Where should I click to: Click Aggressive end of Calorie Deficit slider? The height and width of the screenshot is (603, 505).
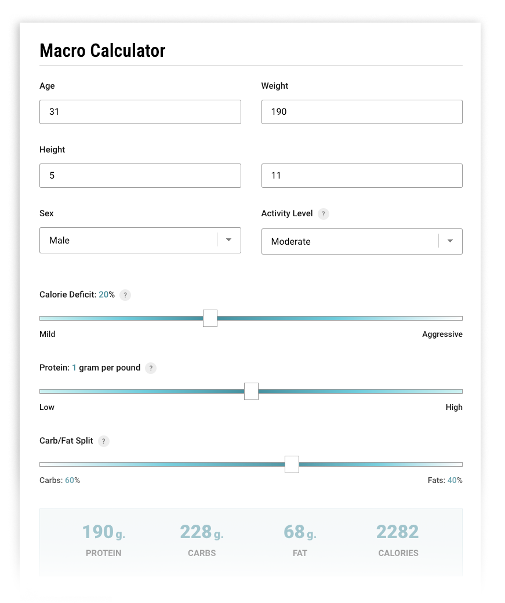(x=458, y=318)
